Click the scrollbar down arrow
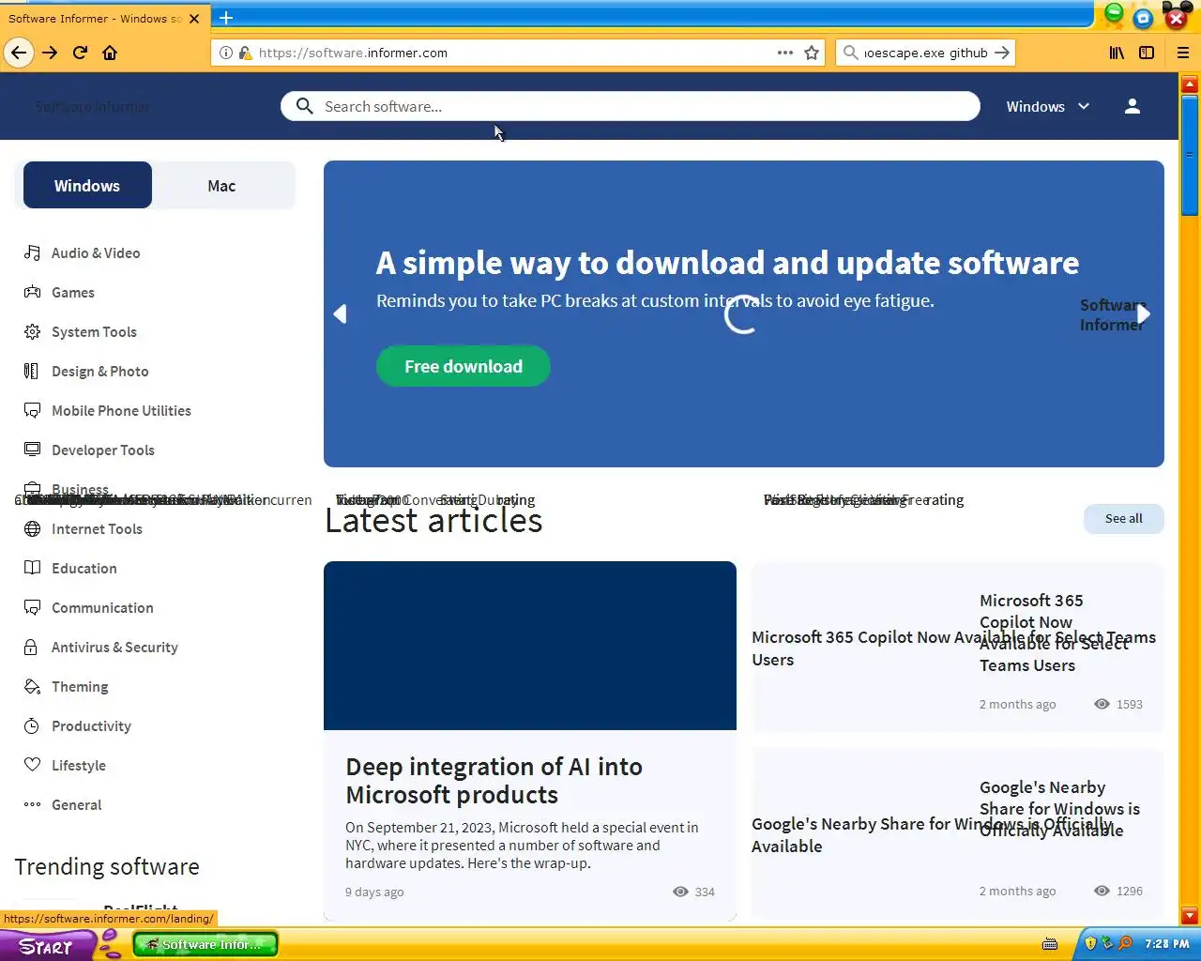1201x961 pixels. pyautogui.click(x=1190, y=916)
